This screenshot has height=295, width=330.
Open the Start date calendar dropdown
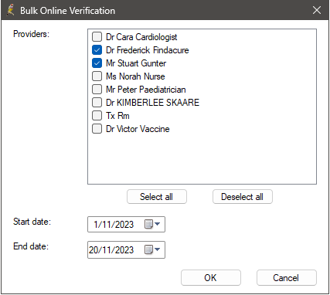152,224
